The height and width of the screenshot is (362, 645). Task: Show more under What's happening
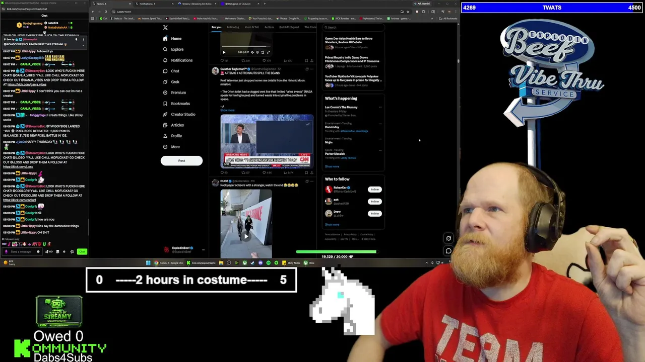332,166
